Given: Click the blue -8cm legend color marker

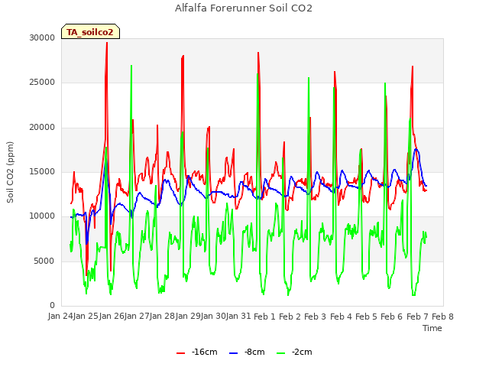Looking at the screenshot, I should tap(233, 353).
